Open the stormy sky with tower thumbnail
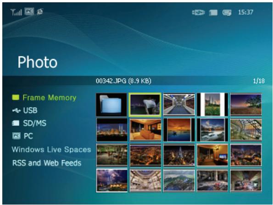The width and height of the screenshot is (273, 205). (x=112, y=181)
